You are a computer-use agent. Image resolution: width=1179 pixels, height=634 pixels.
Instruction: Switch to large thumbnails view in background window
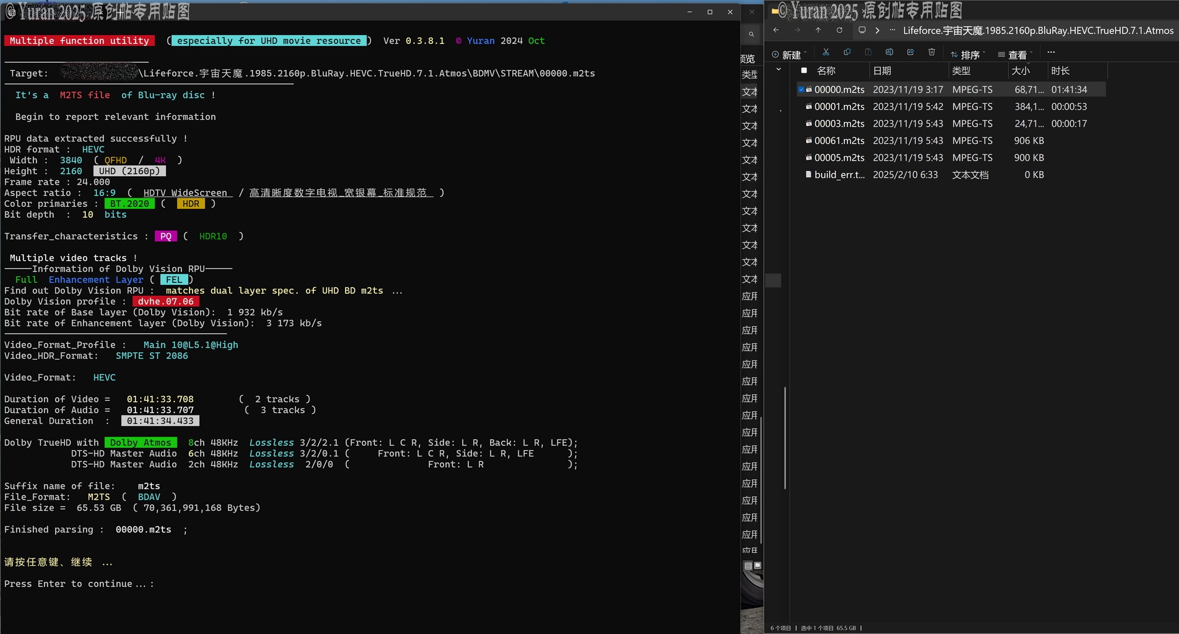pos(758,566)
